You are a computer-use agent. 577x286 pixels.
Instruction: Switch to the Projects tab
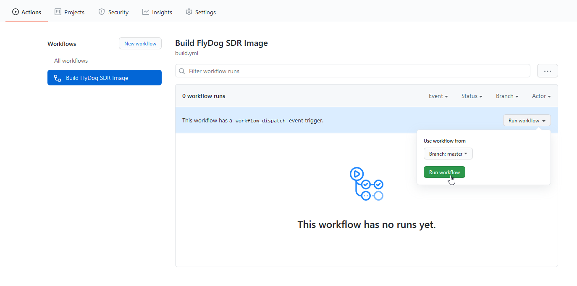click(x=69, y=12)
